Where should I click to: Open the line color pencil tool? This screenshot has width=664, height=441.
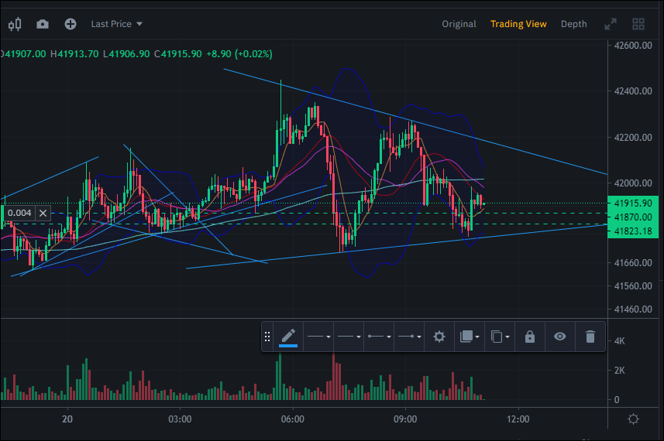288,337
